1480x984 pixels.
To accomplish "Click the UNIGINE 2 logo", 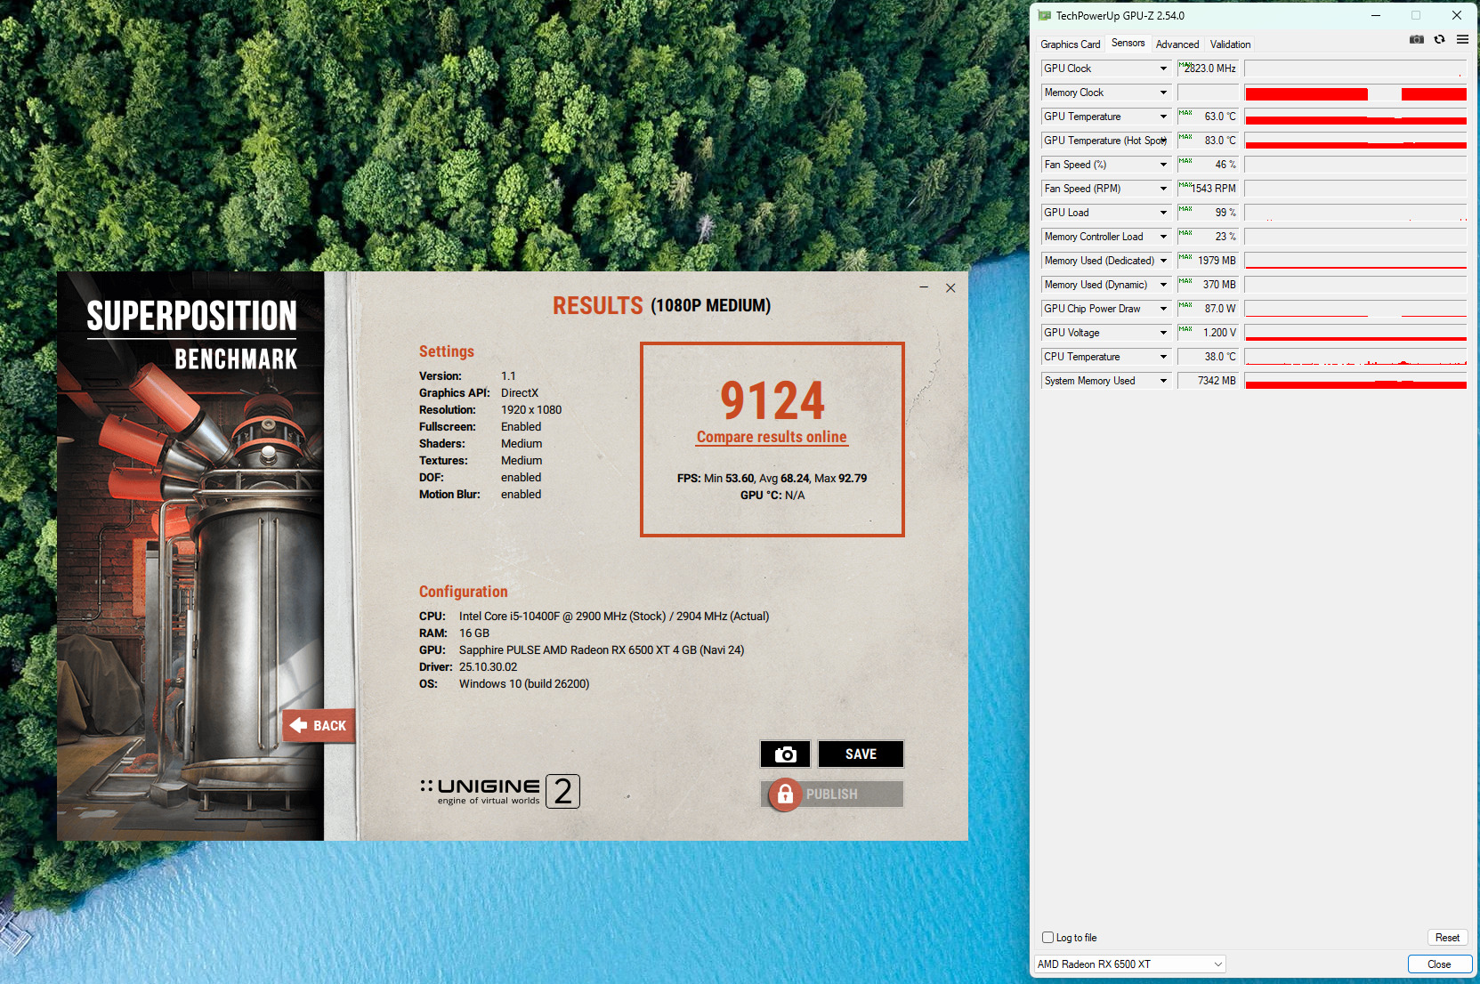I will click(x=499, y=791).
